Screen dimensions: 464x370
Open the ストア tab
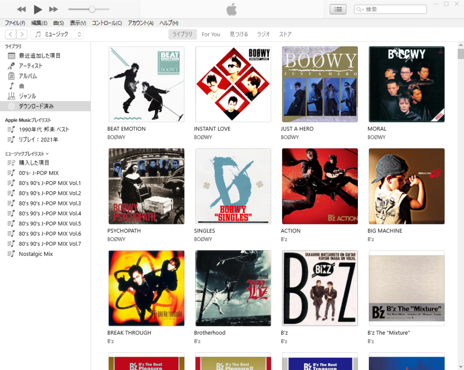pyautogui.click(x=285, y=34)
